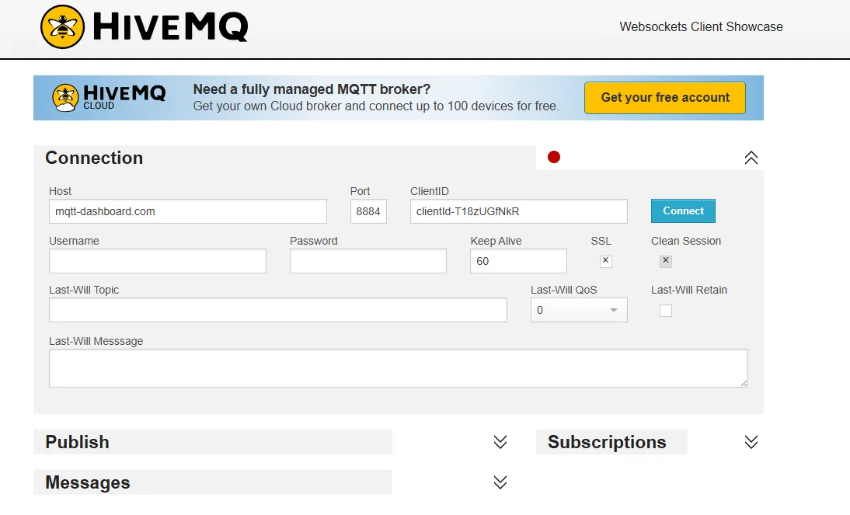The width and height of the screenshot is (850, 515).
Task: Toggle the Clean Session checkbox
Action: pos(666,261)
